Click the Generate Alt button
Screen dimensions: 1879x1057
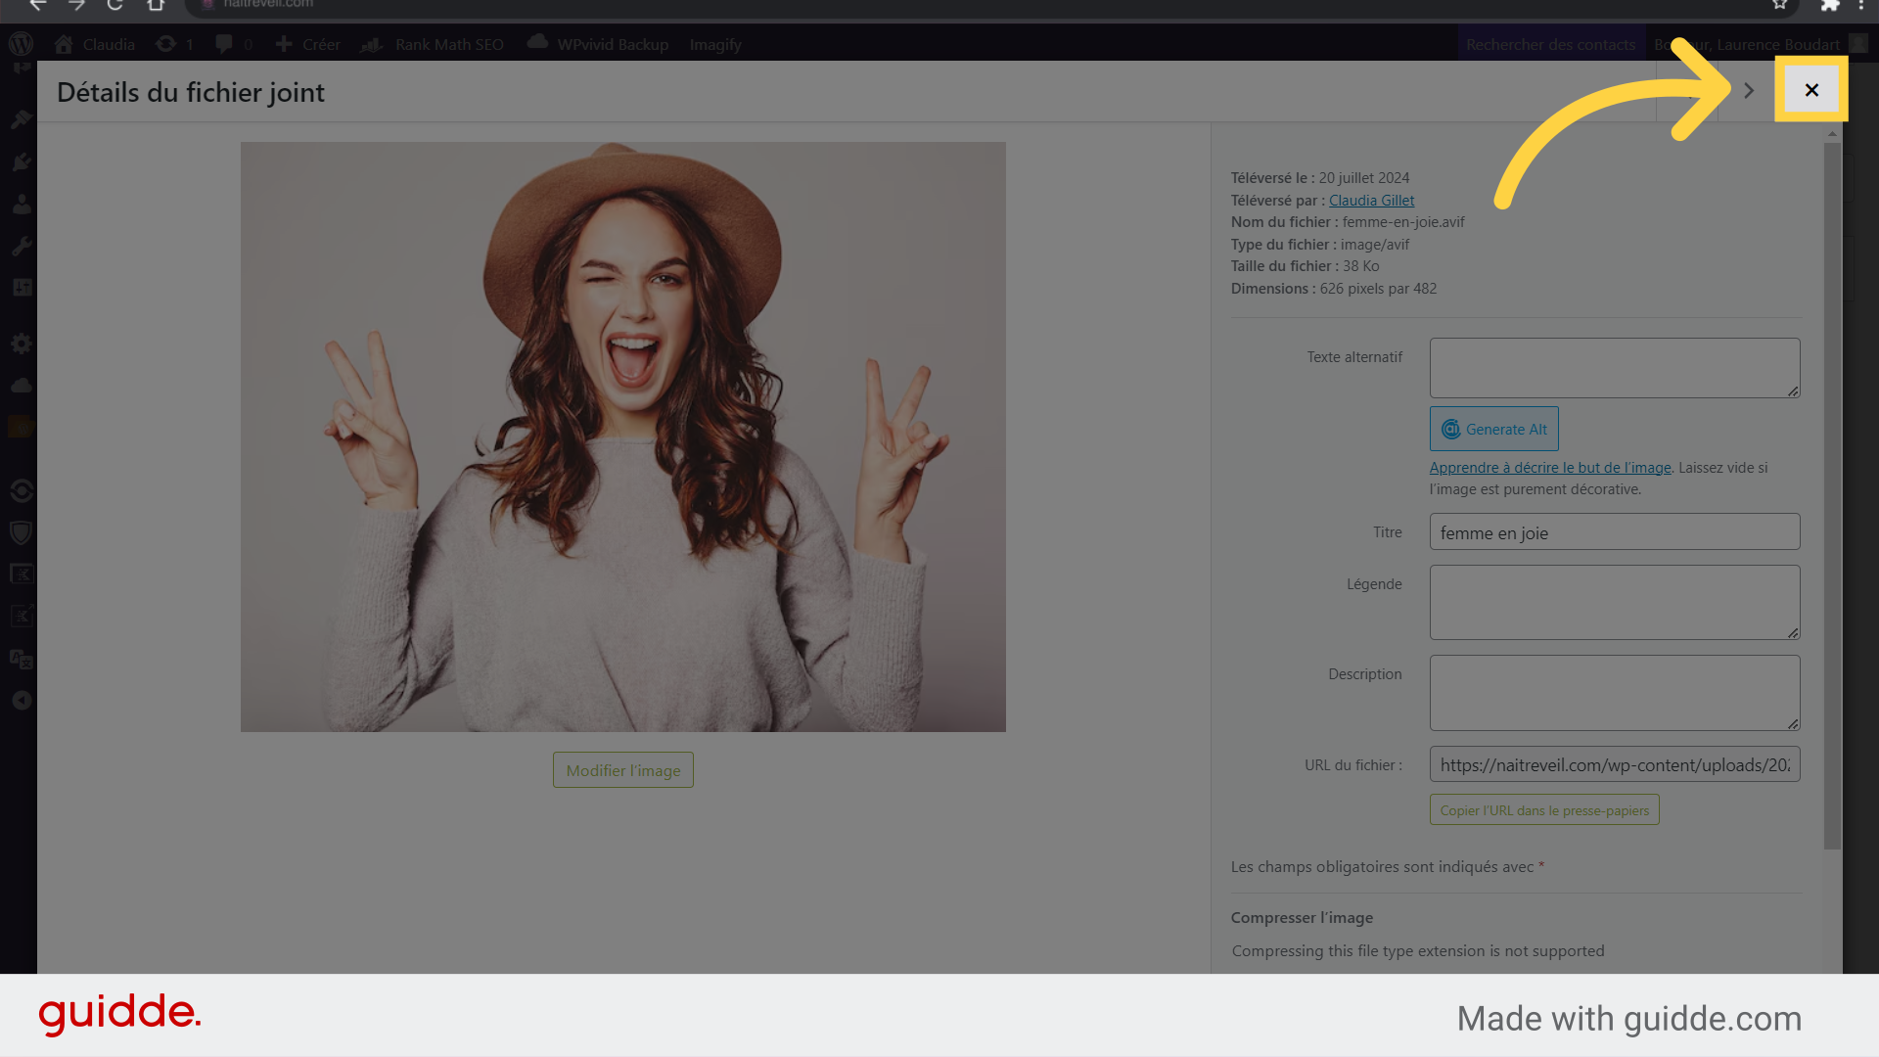click(1494, 429)
